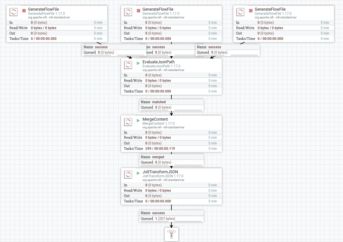Select the MergeContent processor title

tap(155, 119)
